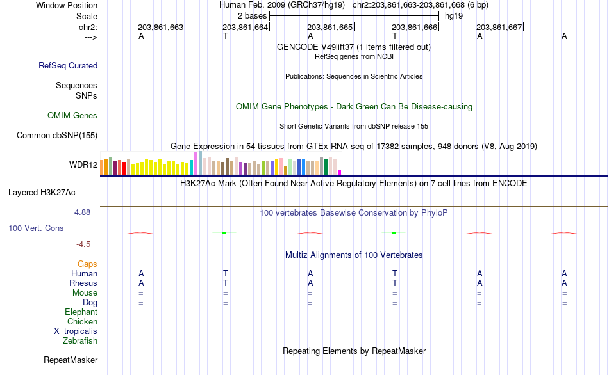Click the -4.5 lower conservation axis value
Screen dimensions: 609x375
tap(83, 244)
